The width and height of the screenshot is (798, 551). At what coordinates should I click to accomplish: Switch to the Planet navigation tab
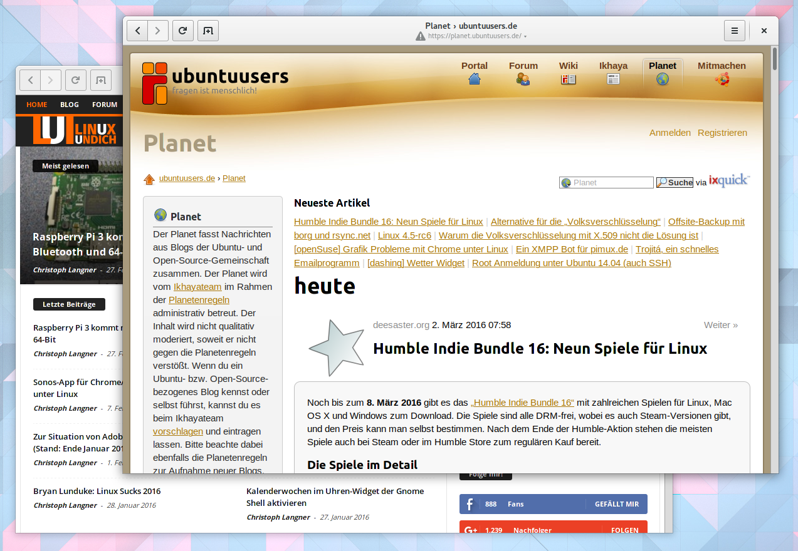[x=662, y=65]
